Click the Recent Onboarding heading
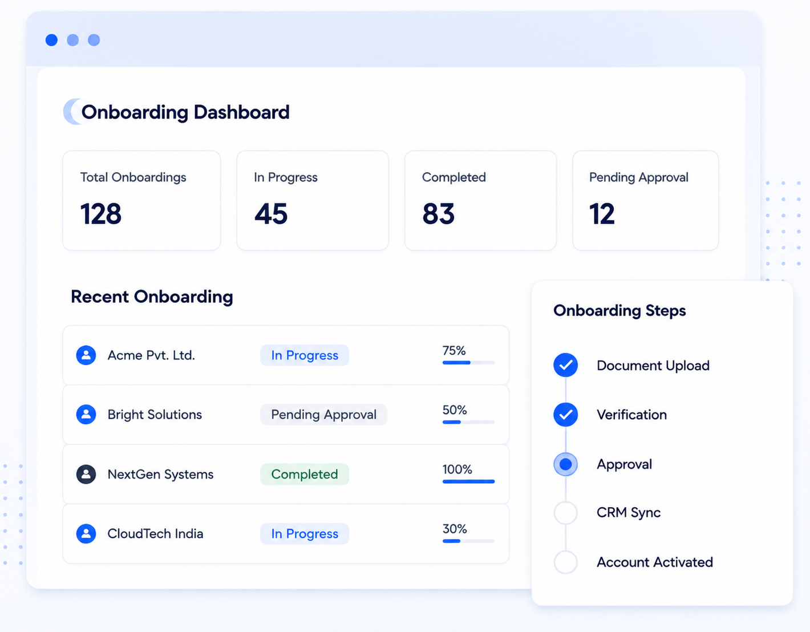810x632 pixels. pyautogui.click(x=152, y=297)
